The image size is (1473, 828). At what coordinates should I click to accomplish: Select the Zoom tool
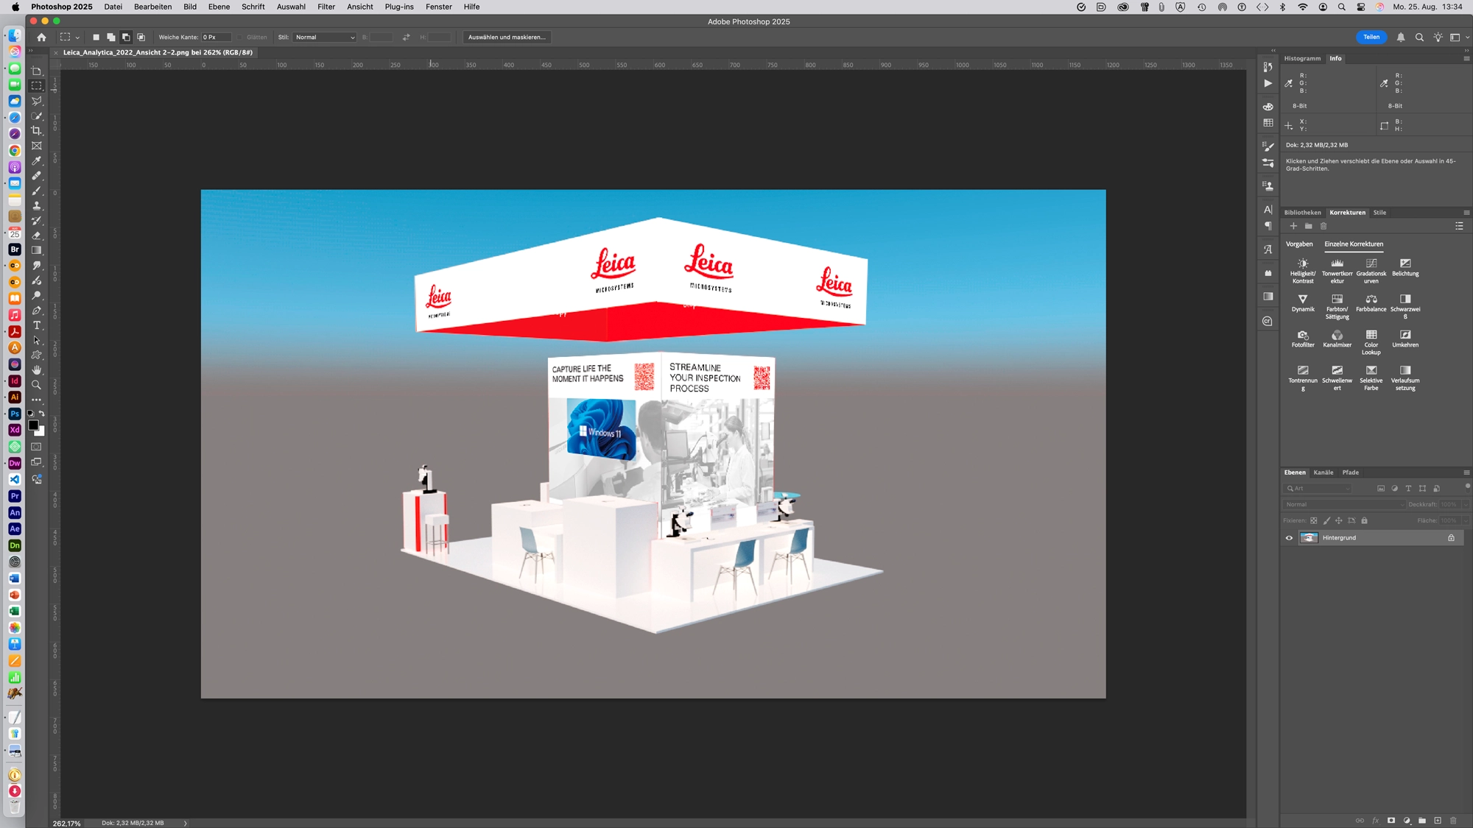tap(37, 384)
